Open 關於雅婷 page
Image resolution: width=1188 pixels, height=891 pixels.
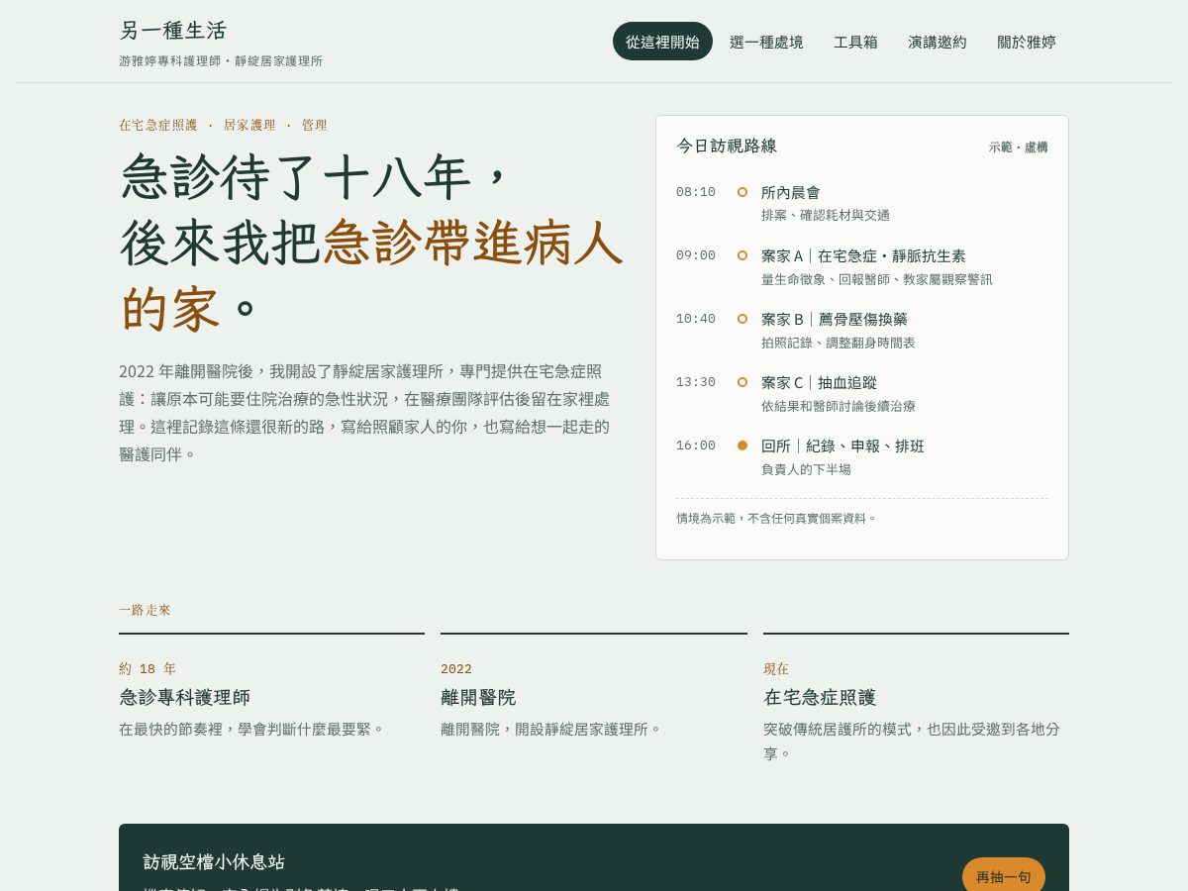[x=1027, y=42]
